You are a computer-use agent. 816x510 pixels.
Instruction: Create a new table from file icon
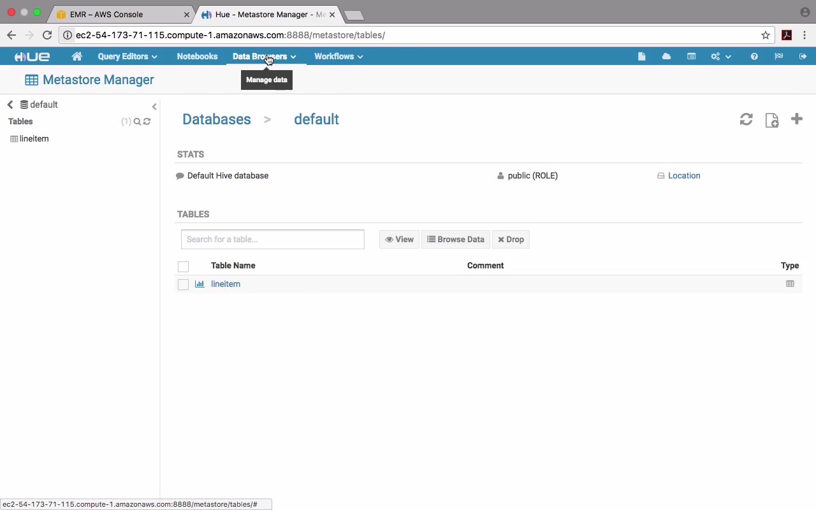click(772, 120)
